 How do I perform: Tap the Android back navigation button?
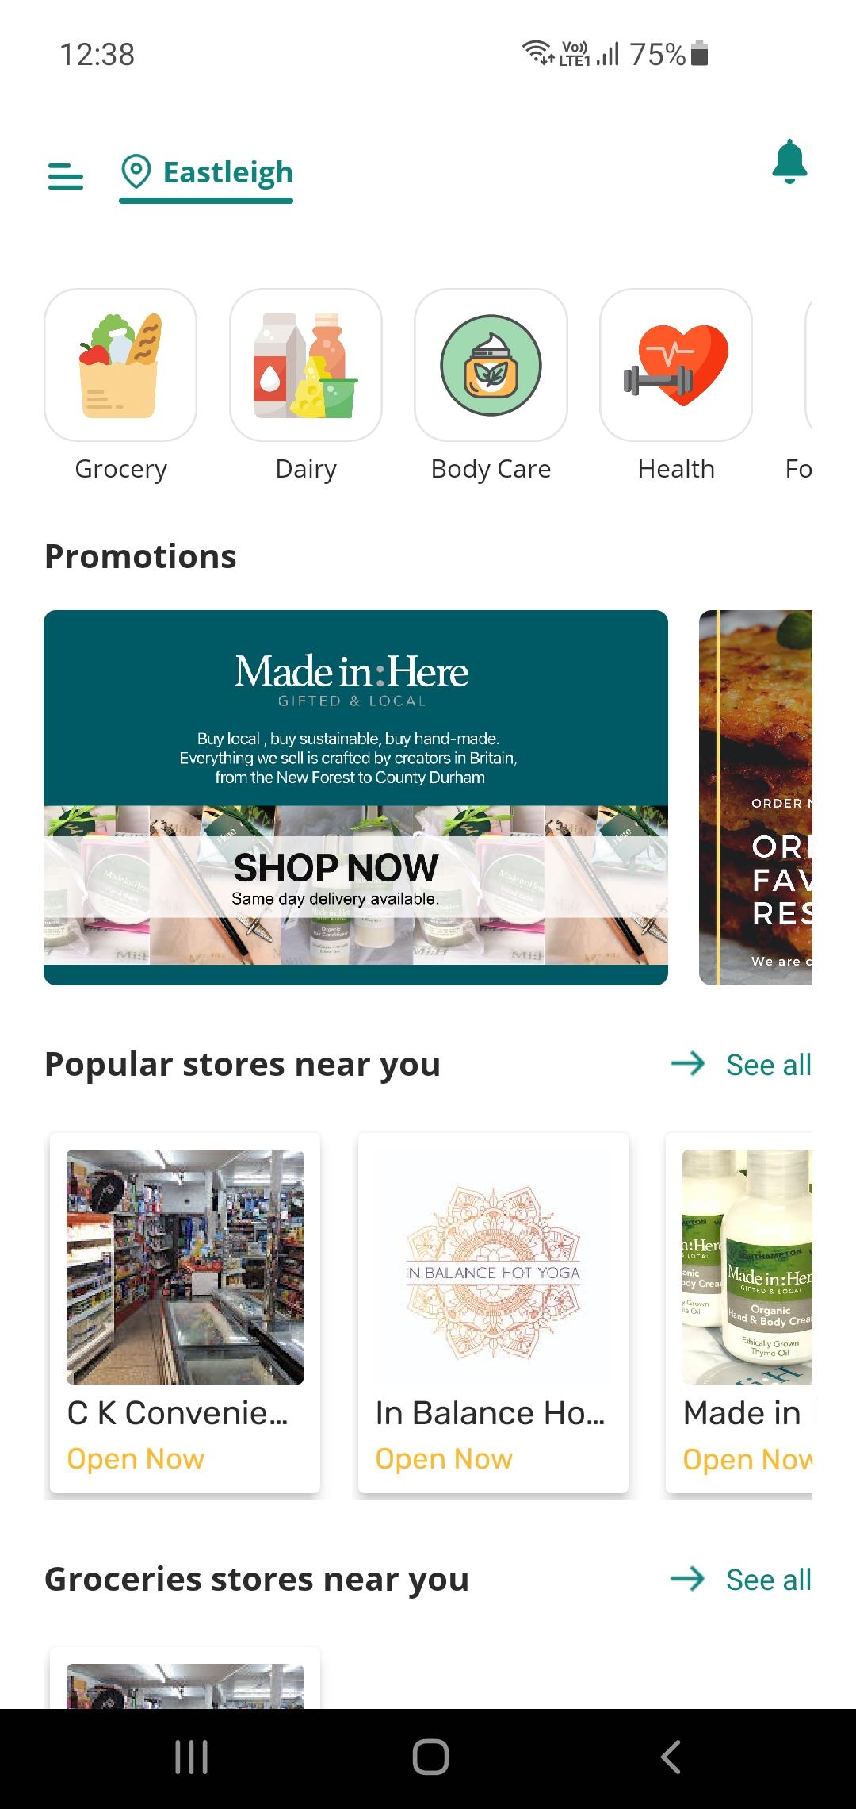[x=671, y=1757]
